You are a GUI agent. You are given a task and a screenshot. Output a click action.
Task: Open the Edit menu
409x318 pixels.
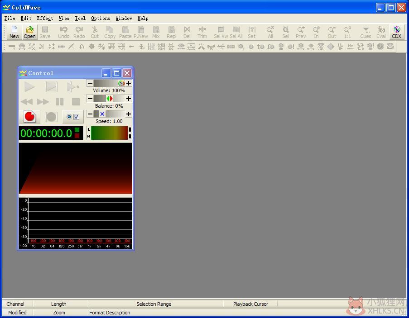pos(26,18)
